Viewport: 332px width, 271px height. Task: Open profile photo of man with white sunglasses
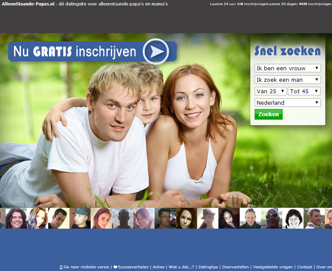pyautogui.click(x=272, y=218)
